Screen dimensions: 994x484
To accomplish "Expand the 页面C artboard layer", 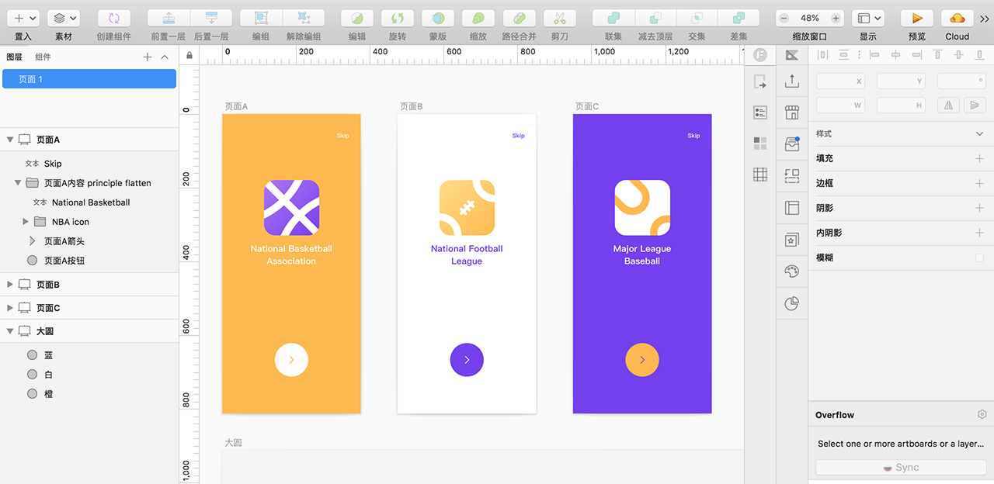I will [10, 308].
